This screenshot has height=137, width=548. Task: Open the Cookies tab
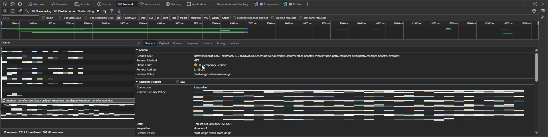(234, 43)
